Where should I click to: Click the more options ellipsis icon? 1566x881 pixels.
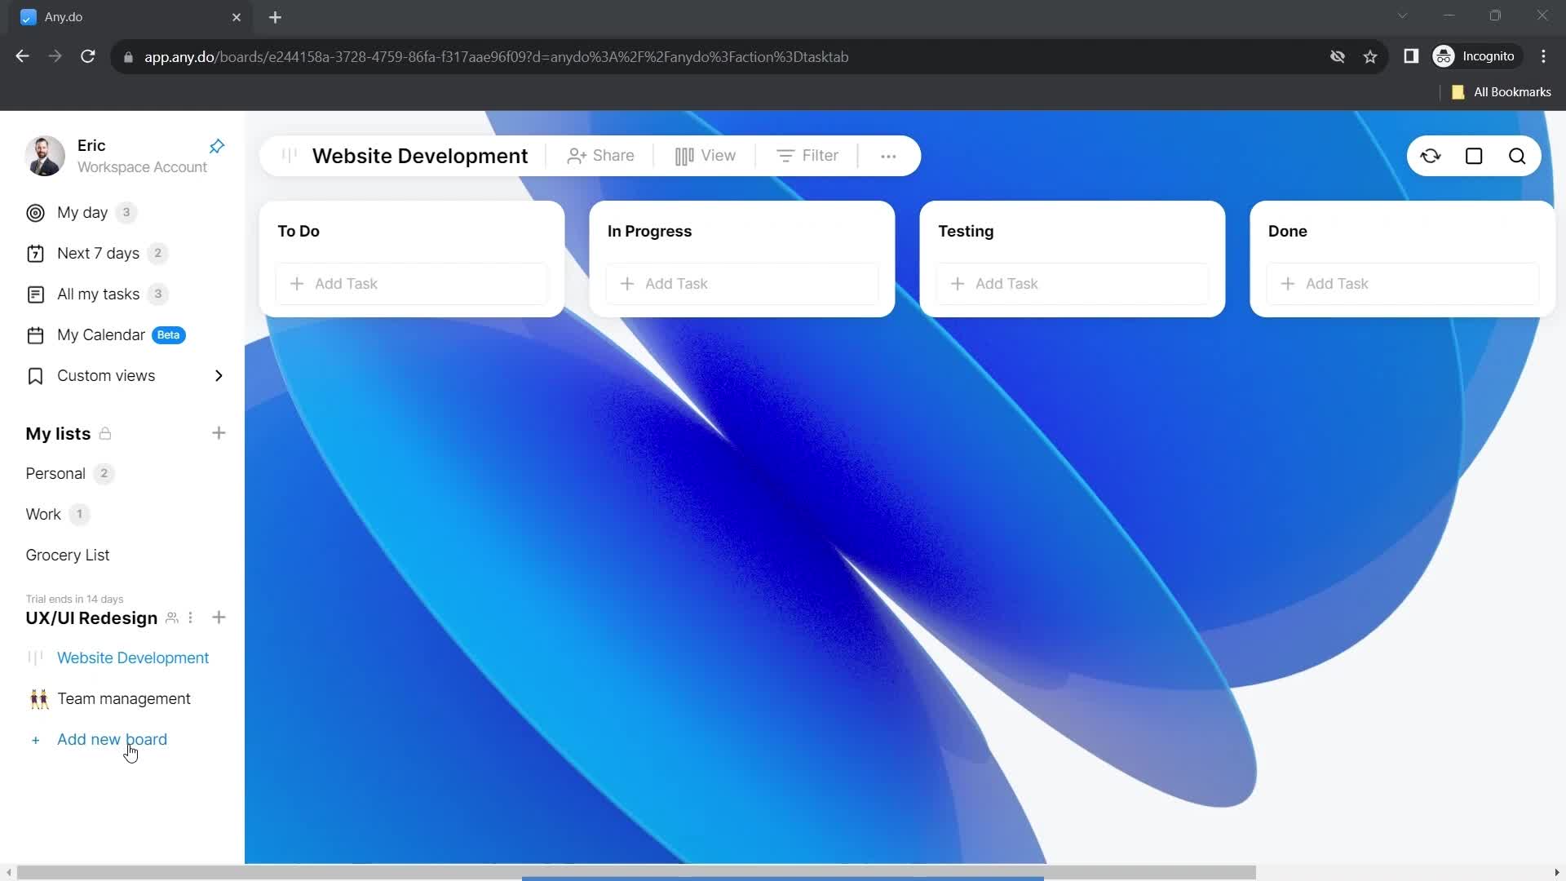tap(888, 156)
